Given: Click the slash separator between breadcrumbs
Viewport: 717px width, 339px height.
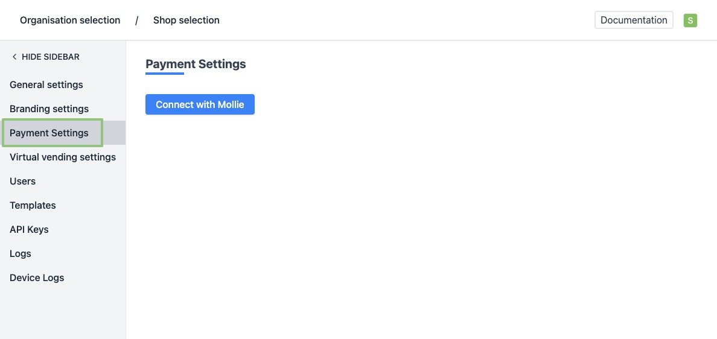Looking at the screenshot, I should [136, 21].
